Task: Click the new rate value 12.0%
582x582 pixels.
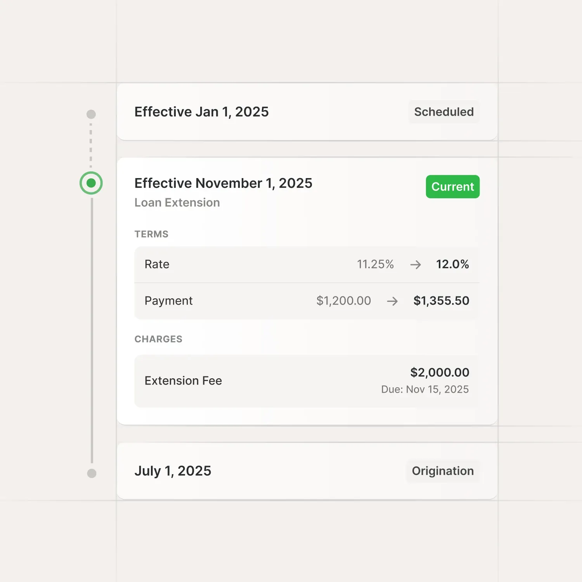Action: point(452,264)
